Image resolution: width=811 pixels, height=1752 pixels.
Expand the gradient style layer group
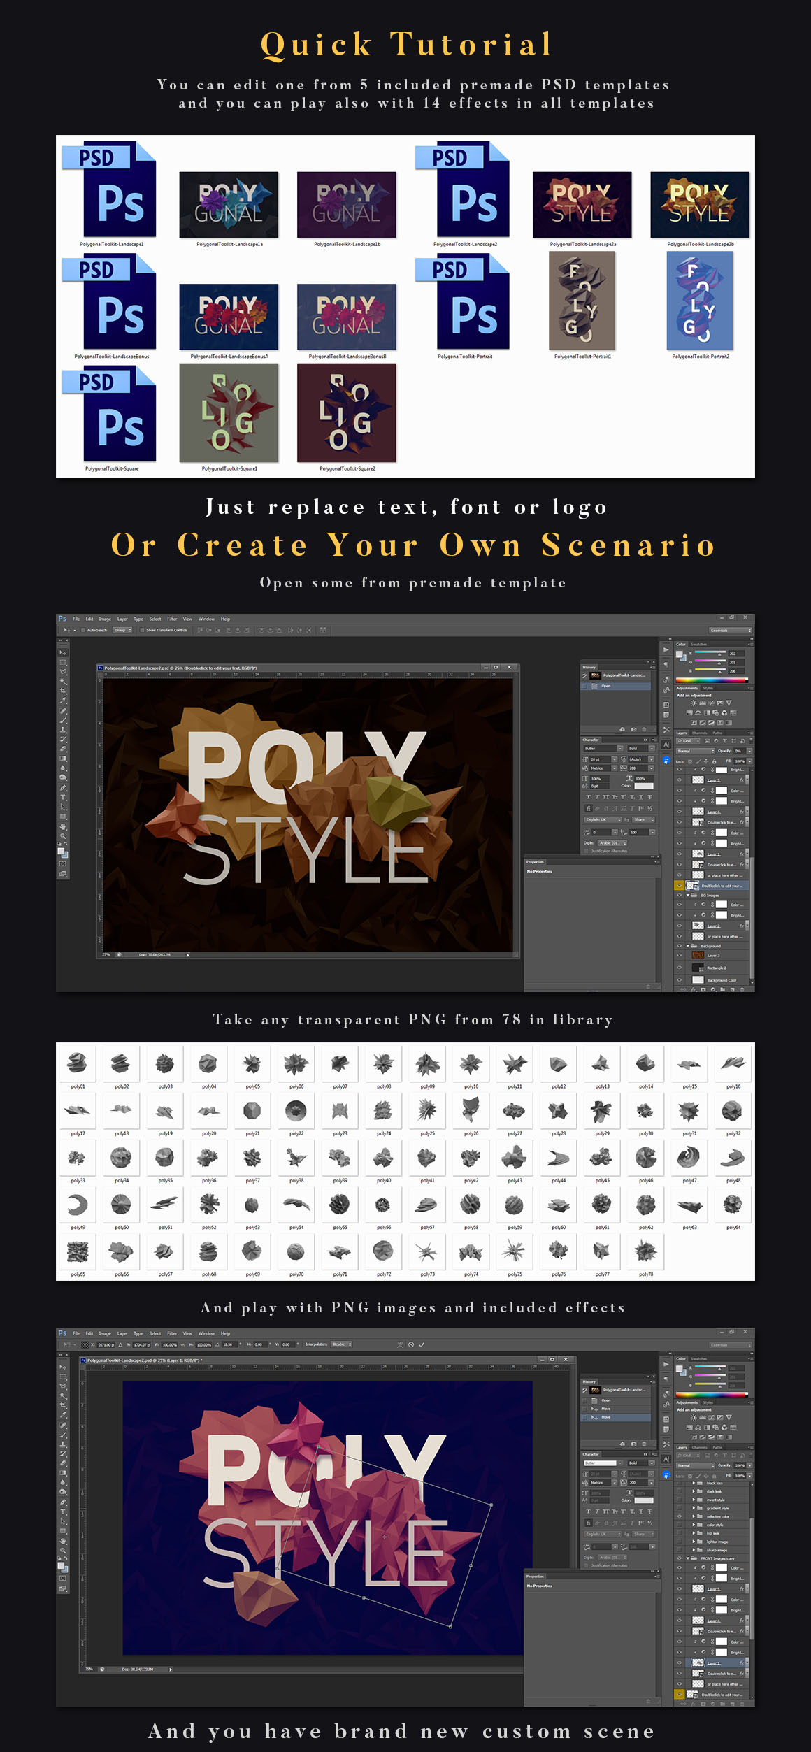[694, 1508]
